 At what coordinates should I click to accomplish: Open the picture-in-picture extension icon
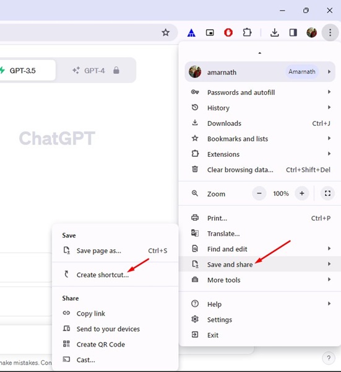coord(210,32)
